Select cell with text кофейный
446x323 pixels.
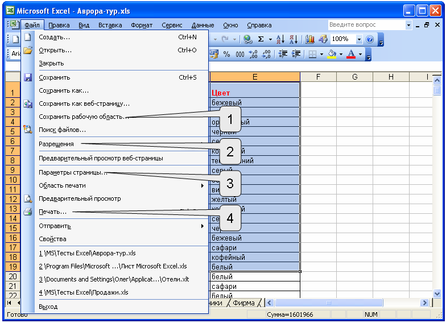click(255, 257)
